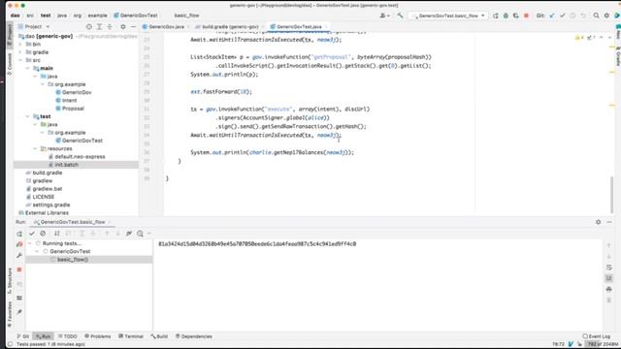Click Rerun failed tests icon
Viewport: 621px width, 349px height.
[19, 244]
